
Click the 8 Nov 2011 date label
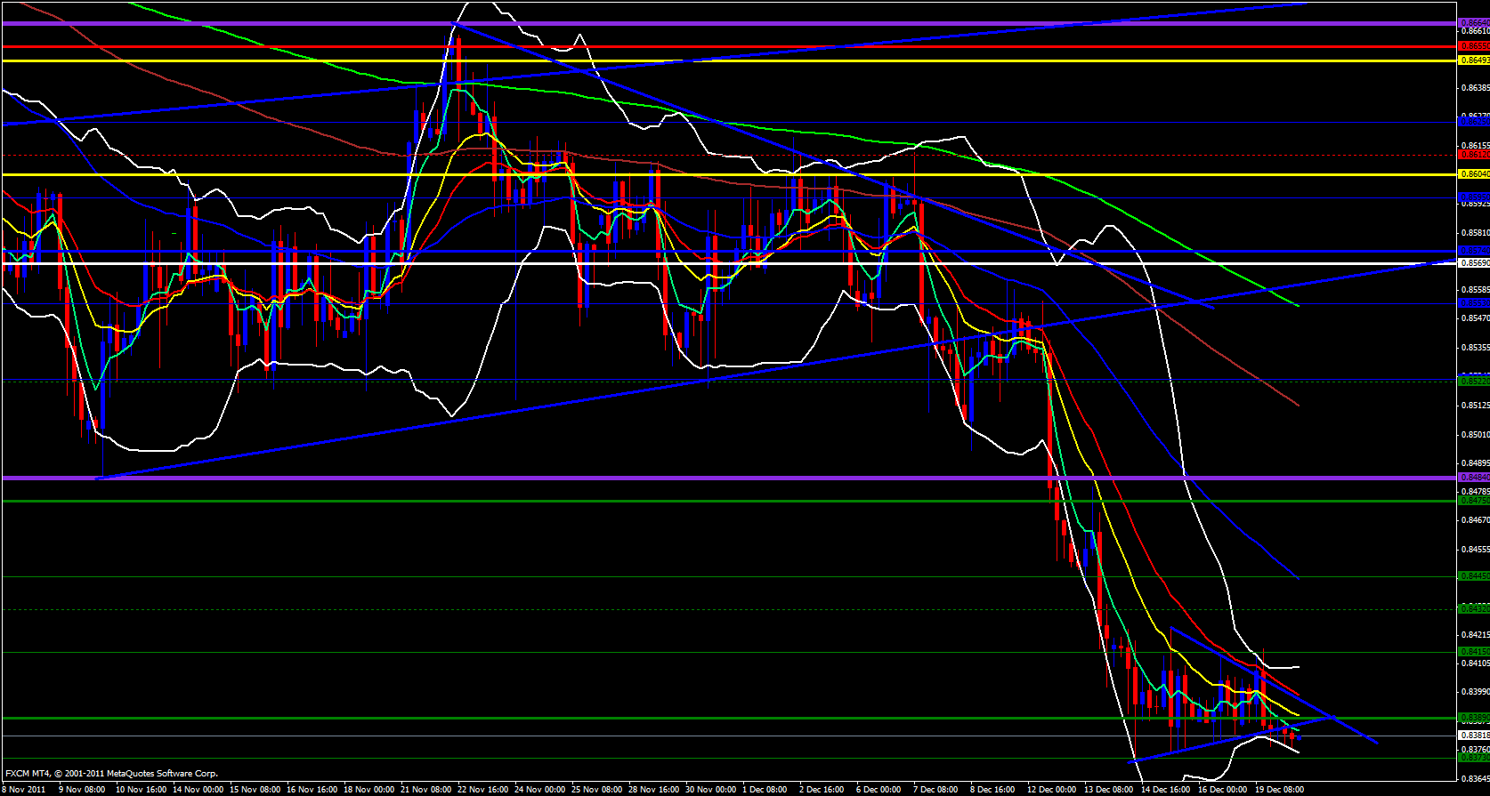click(25, 789)
